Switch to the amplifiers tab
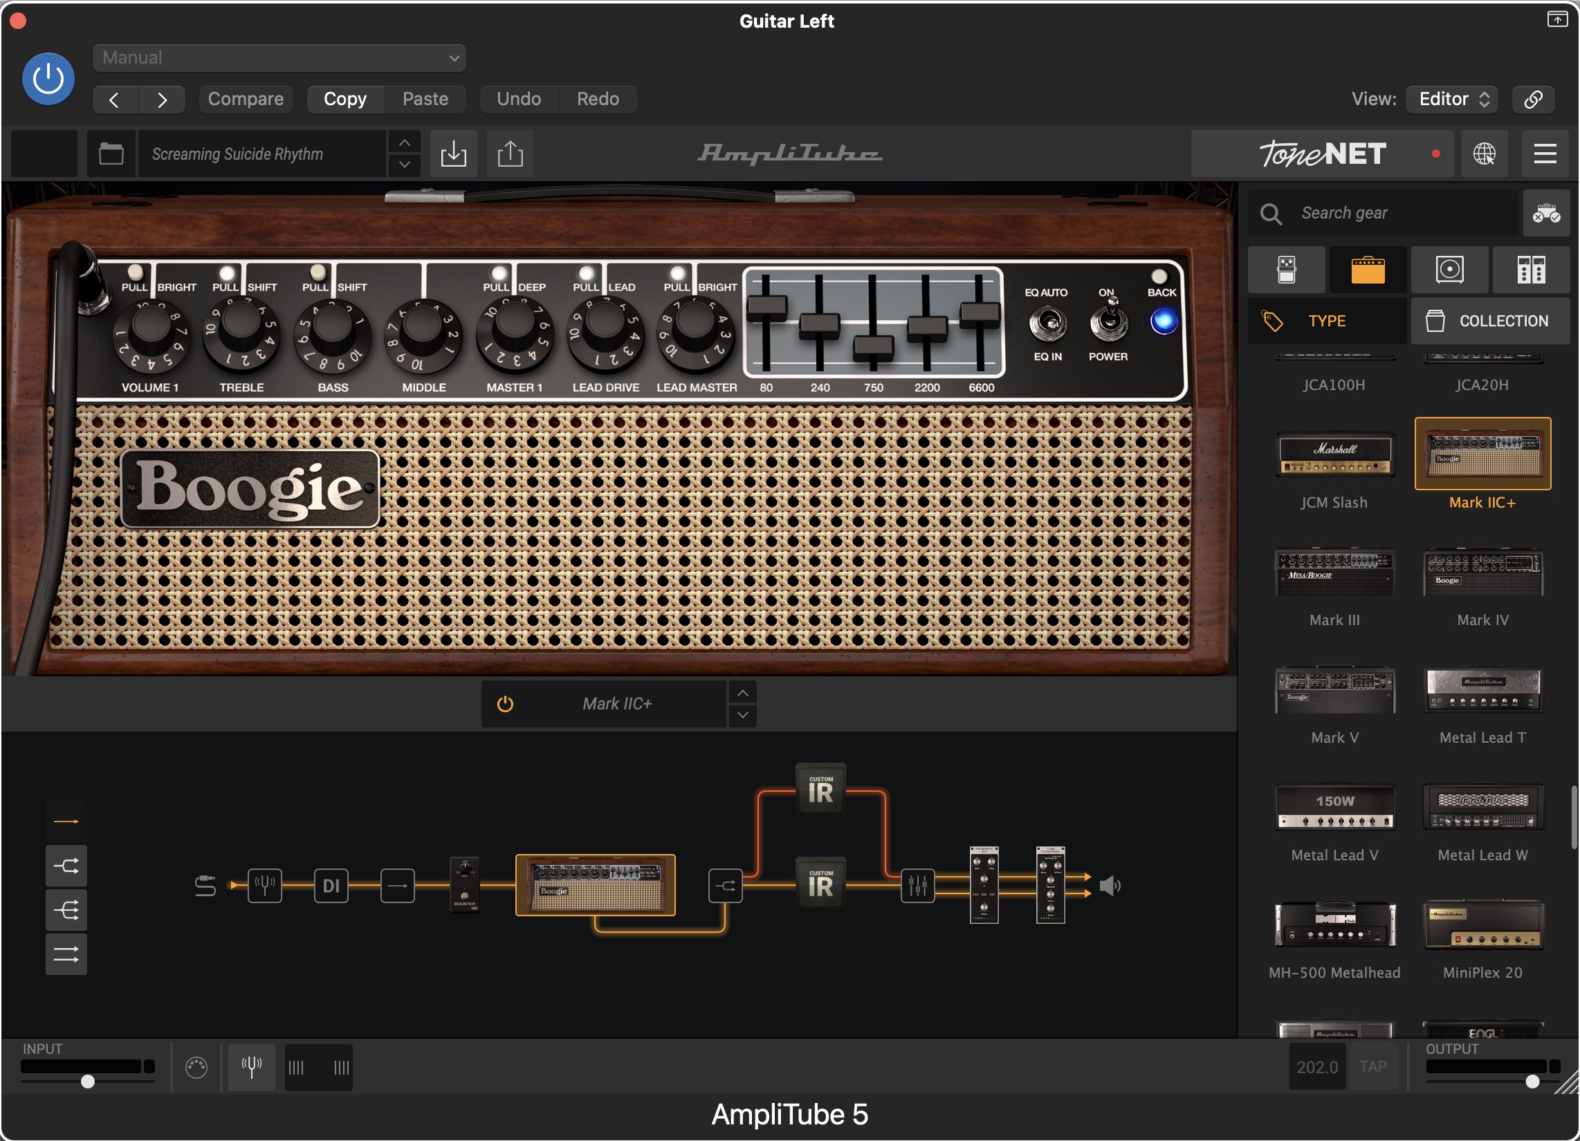The height and width of the screenshot is (1141, 1580). pyautogui.click(x=1368, y=270)
